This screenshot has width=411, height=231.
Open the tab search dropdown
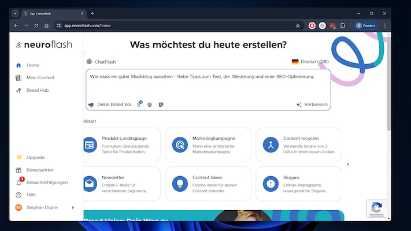pos(15,14)
